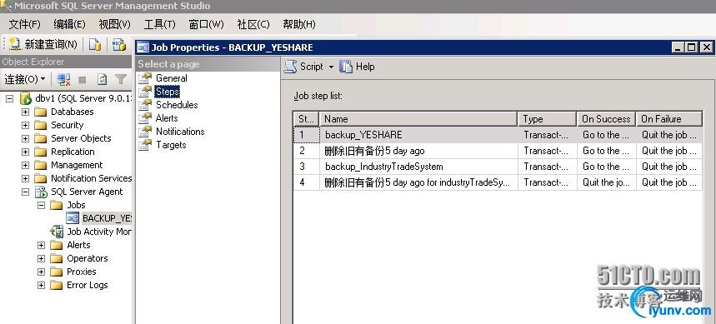Click the Stop icon in Object Explorer toolbar
The height and width of the screenshot is (324, 716).
(x=83, y=80)
